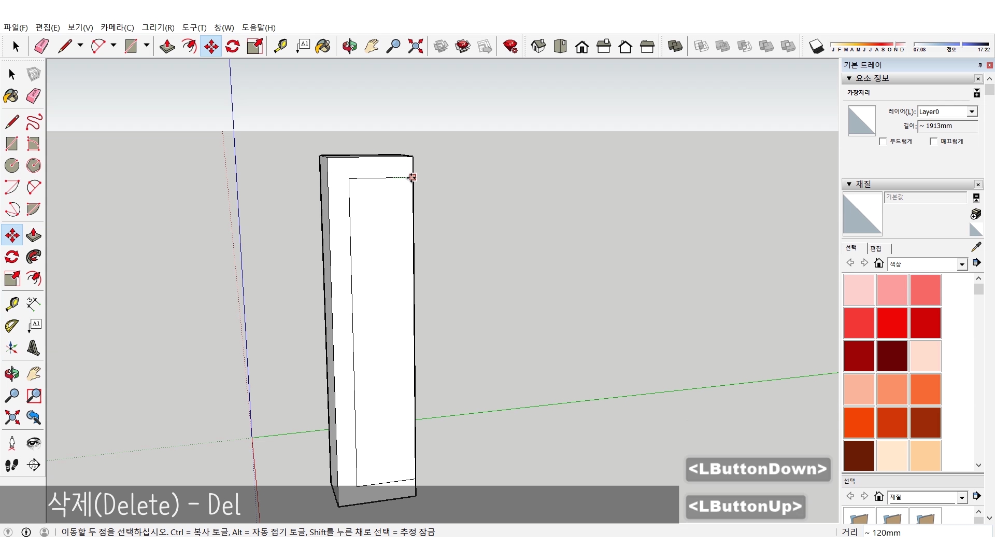Select the Eraser tool in the top toolbar
The height and width of the screenshot is (560, 995).
point(41,47)
